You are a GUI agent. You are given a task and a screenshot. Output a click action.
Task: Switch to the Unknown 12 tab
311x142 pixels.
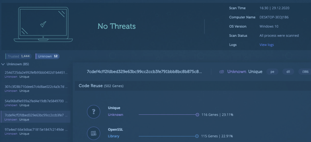click(x=47, y=56)
